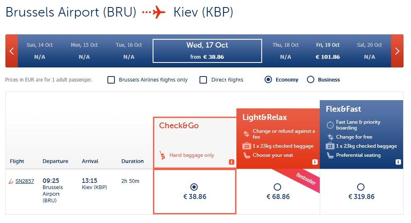Click the Light&Relax info icon
The height and width of the screenshot is (223, 411).
pyautogui.click(x=315, y=162)
